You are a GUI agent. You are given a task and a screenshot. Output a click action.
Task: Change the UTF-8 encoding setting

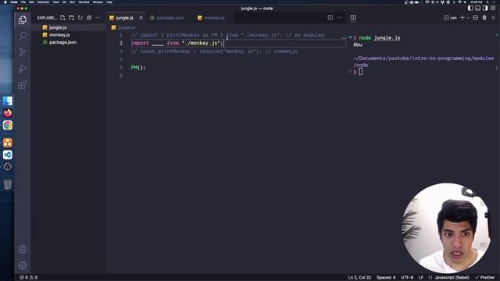[407, 277]
